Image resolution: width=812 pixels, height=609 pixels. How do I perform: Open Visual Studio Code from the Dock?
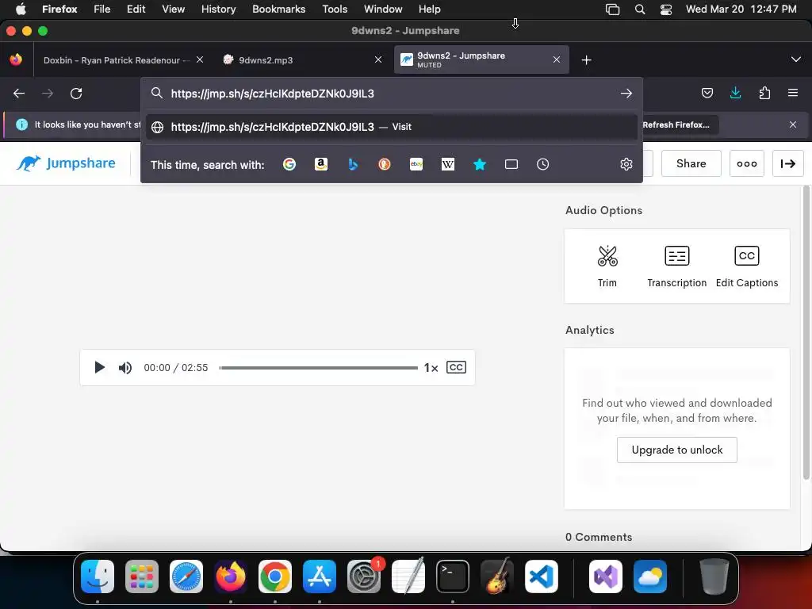[542, 576]
